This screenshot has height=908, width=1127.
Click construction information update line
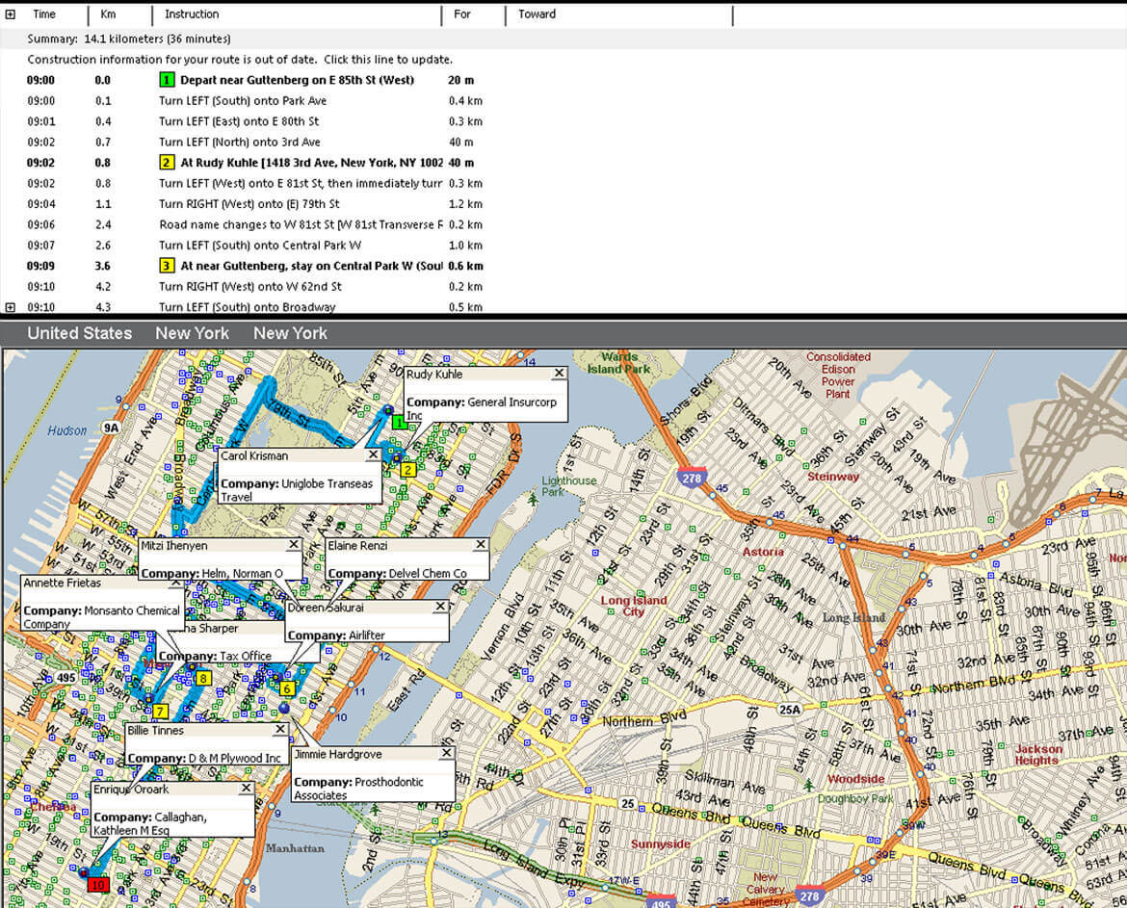240,60
